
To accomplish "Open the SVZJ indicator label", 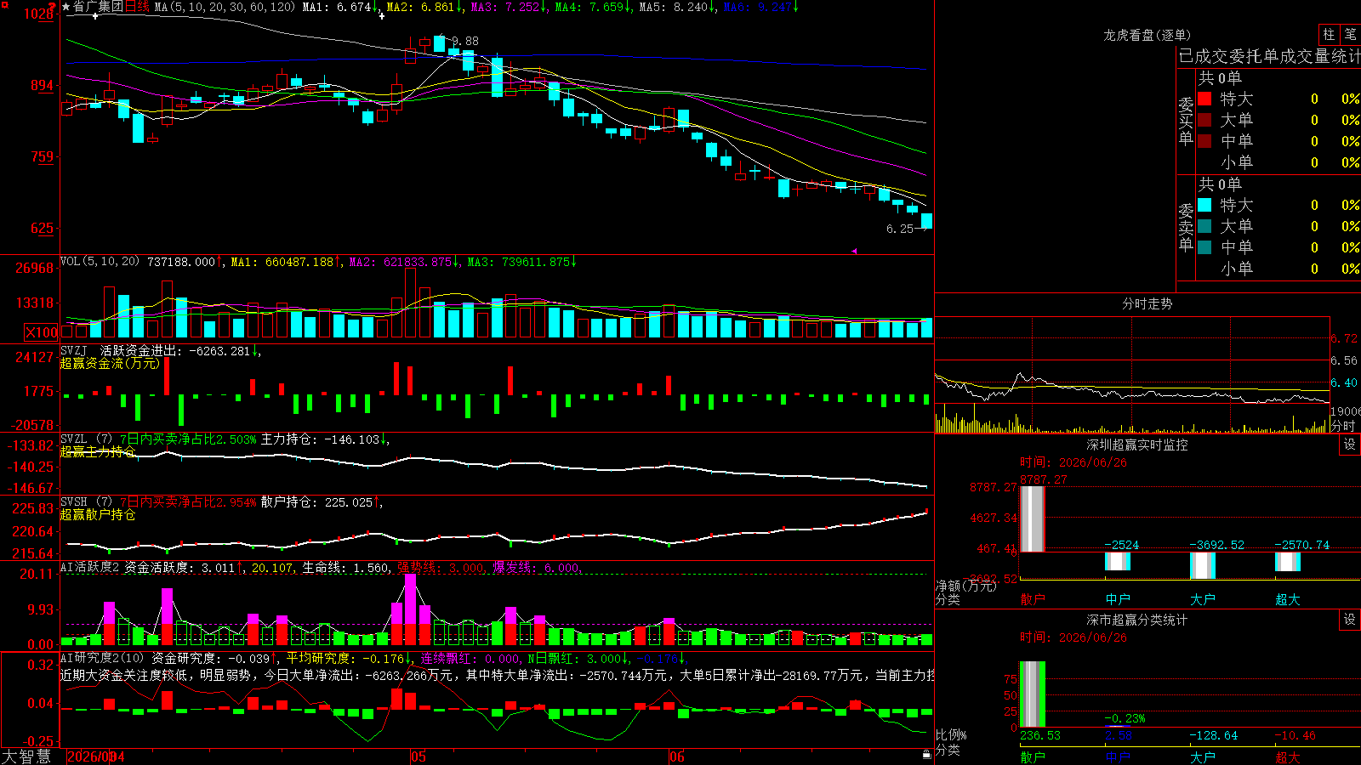I will pos(74,350).
